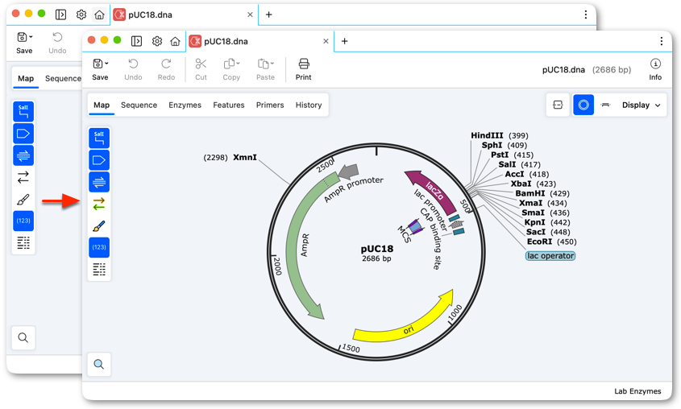Click the gray AmpR promoter arrow
The height and width of the screenshot is (409, 681).
click(x=348, y=171)
